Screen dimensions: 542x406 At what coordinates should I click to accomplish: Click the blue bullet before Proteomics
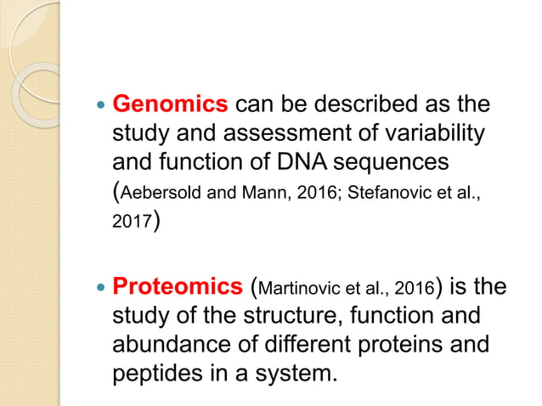click(x=100, y=287)
